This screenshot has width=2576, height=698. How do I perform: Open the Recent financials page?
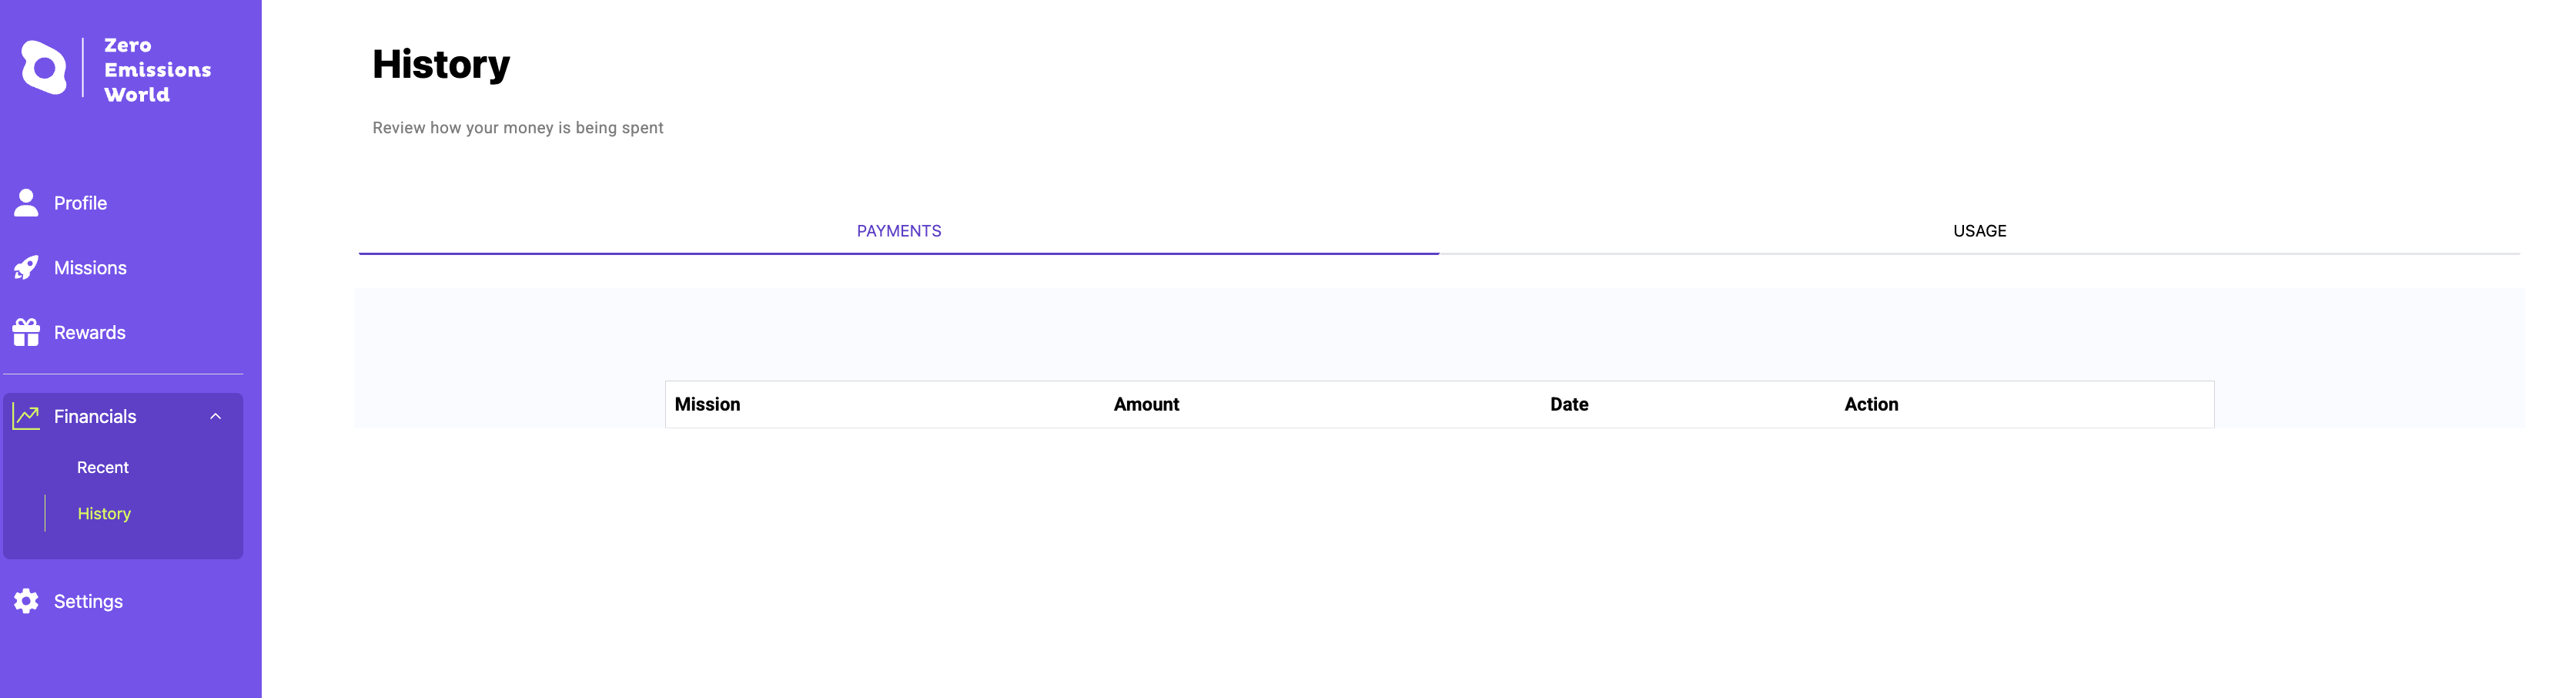pos(102,468)
